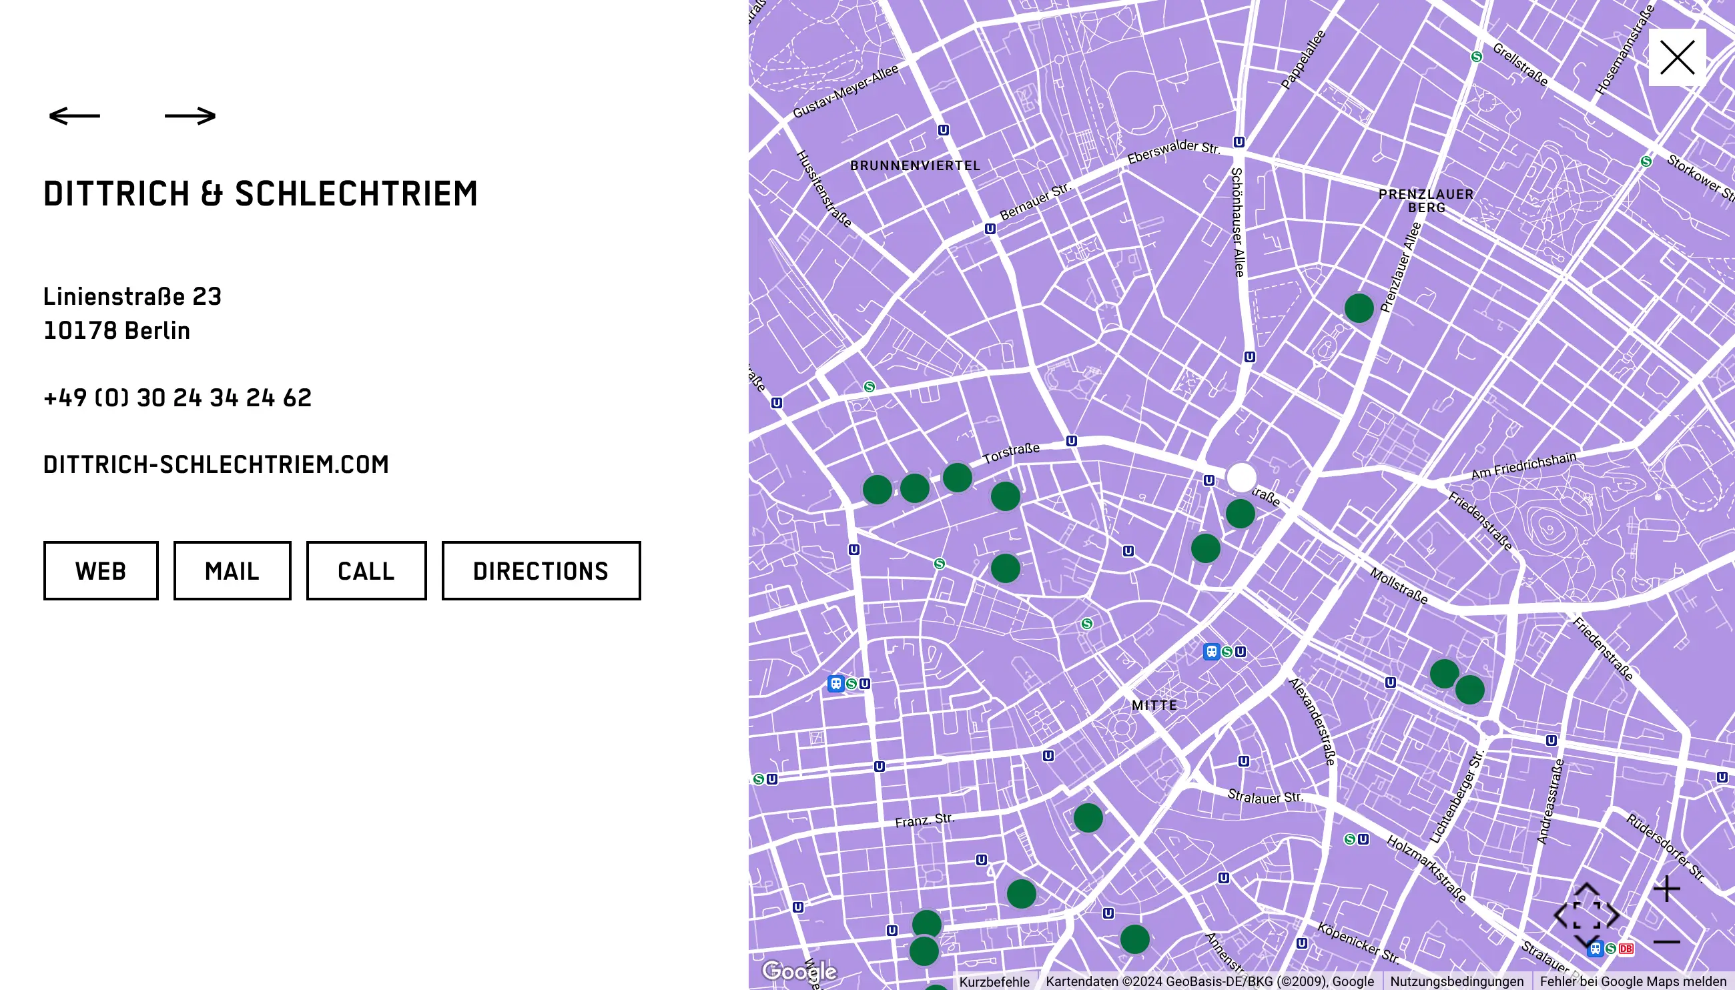Click Kartendaten ©2024 GeoBasis-DE/BKG (©2009), Google attribution text
This screenshot has width=1735, height=990.
1209,982
